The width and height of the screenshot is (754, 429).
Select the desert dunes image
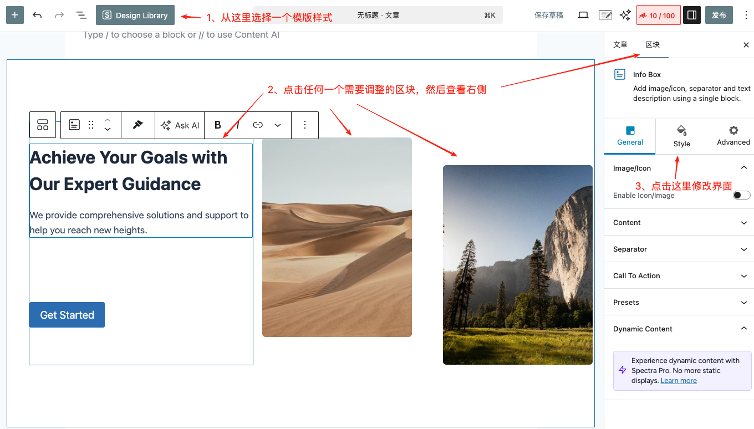point(337,237)
